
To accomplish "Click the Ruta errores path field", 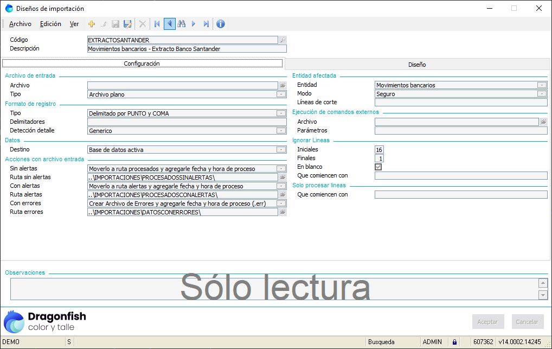I will (x=182, y=212).
